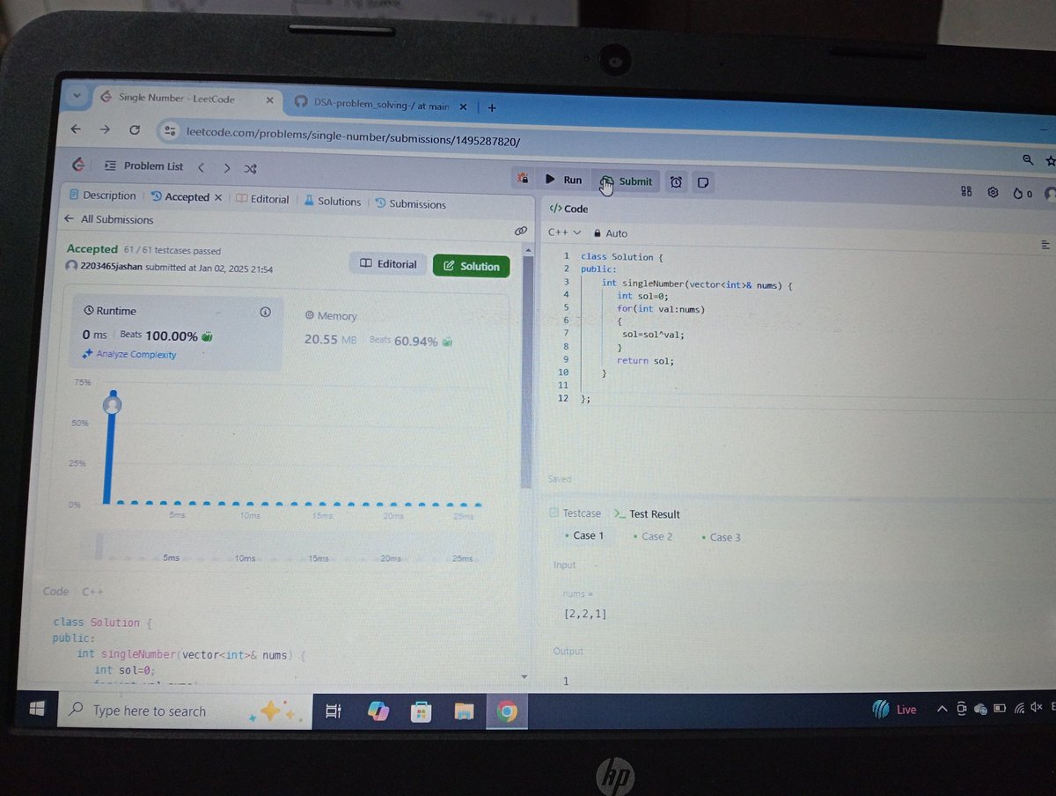Select Case 3 result

tap(722, 537)
